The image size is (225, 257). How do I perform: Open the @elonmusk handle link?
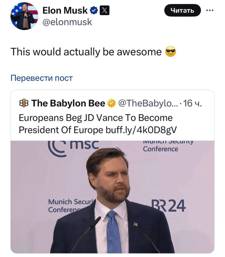67,22
